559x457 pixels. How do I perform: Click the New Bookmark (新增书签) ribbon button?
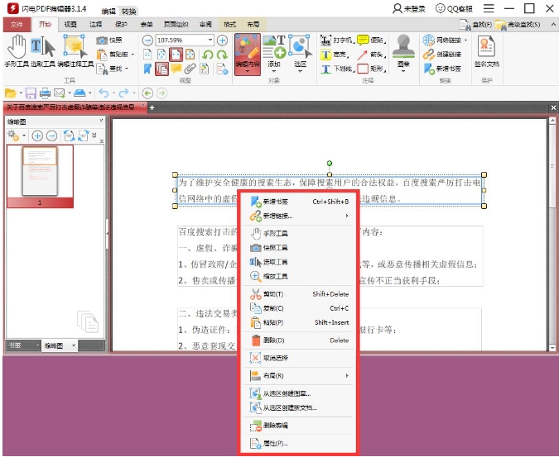click(x=442, y=69)
